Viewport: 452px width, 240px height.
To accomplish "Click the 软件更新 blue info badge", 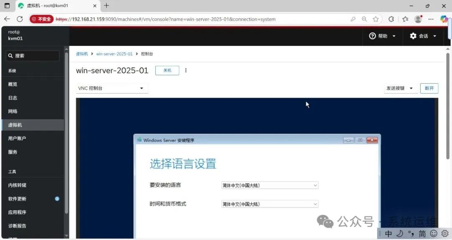I will tap(57, 199).
